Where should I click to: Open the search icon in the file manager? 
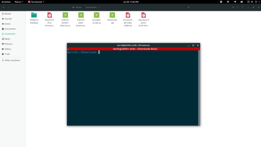[189, 7]
